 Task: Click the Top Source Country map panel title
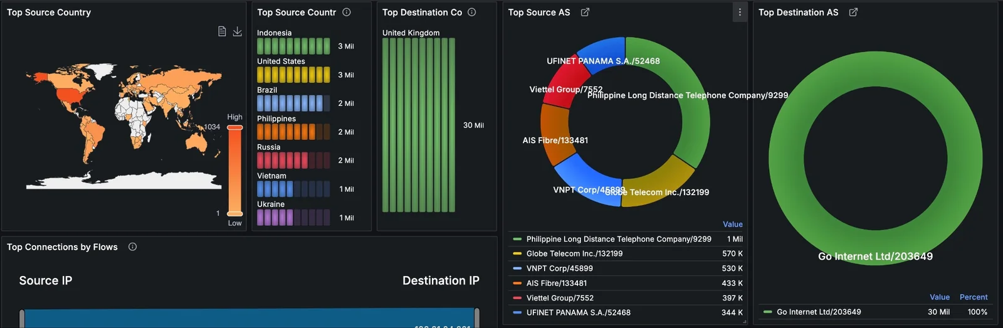(x=49, y=12)
